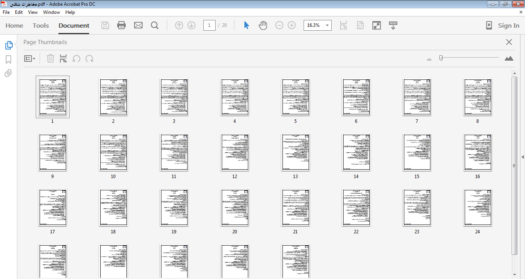
Task: Select page 1 thumbnail
Action: [53, 97]
